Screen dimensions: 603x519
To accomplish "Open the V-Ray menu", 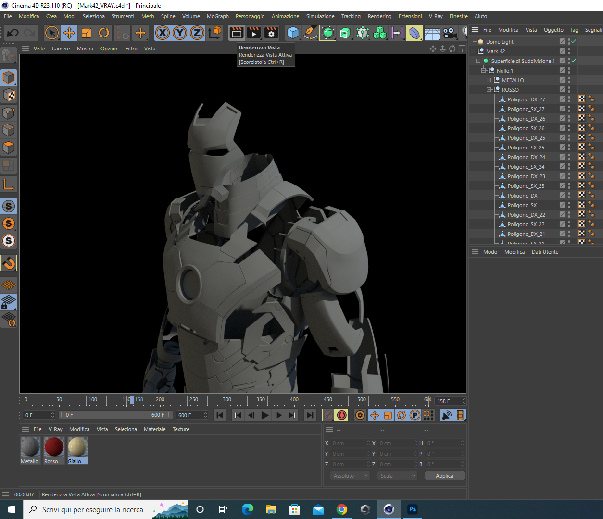I will 436,16.
